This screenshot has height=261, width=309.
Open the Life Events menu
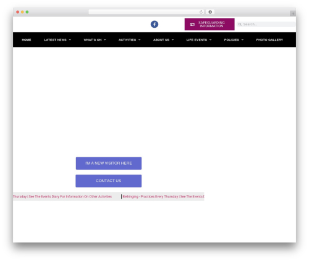click(x=197, y=39)
